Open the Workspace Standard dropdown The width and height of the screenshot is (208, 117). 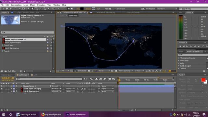(x=167, y=9)
